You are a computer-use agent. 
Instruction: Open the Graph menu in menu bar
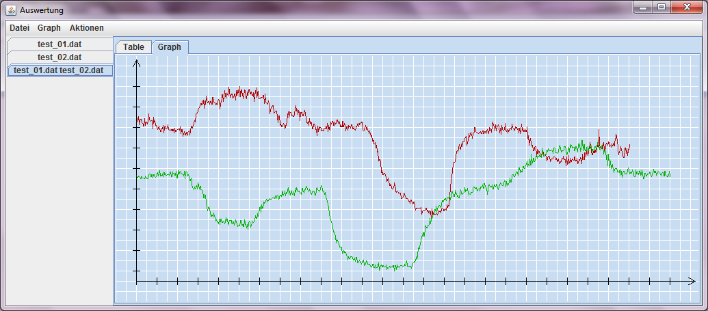tap(49, 28)
